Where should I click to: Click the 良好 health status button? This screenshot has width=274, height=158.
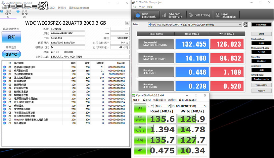pos(11,37)
